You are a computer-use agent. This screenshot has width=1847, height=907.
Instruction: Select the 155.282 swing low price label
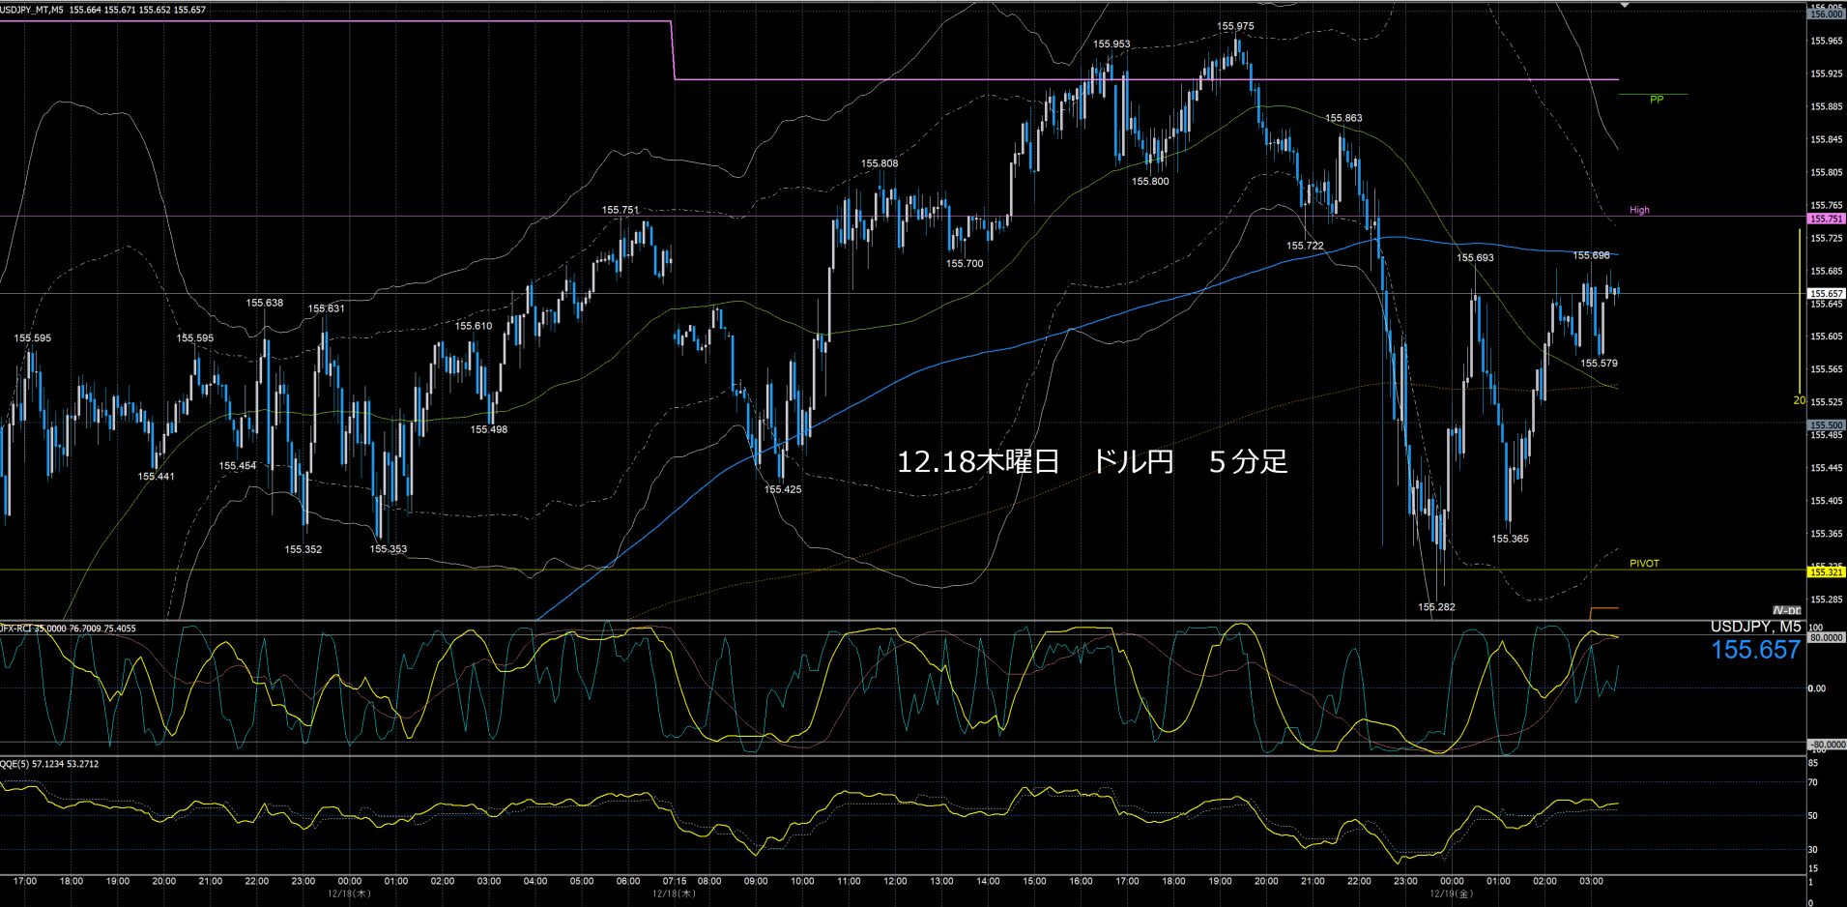[x=1436, y=607]
